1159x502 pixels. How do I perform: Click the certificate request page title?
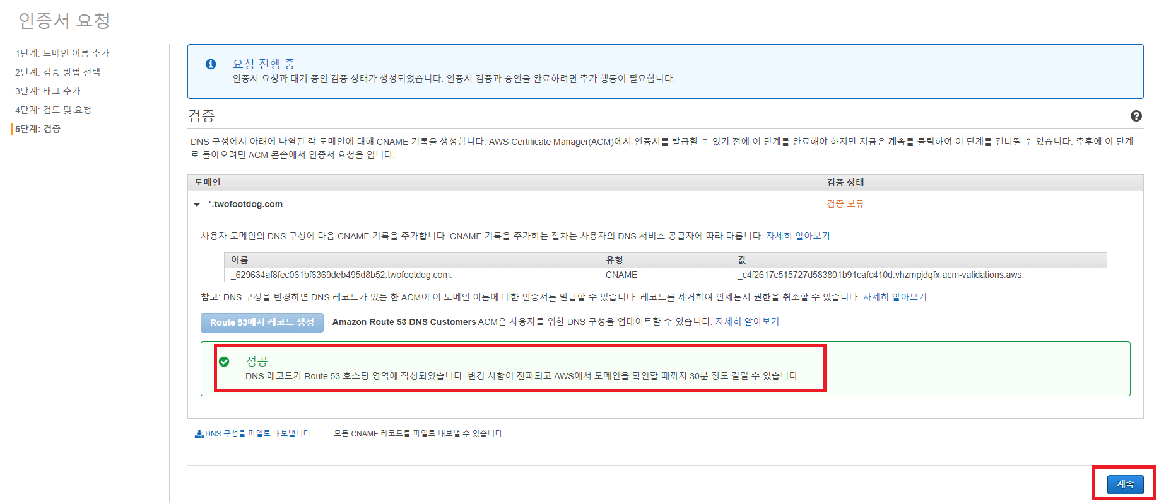tap(64, 21)
